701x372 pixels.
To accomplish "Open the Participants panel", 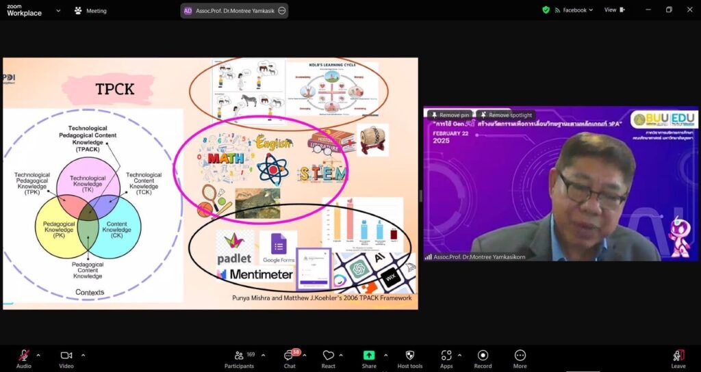I will [x=239, y=356].
